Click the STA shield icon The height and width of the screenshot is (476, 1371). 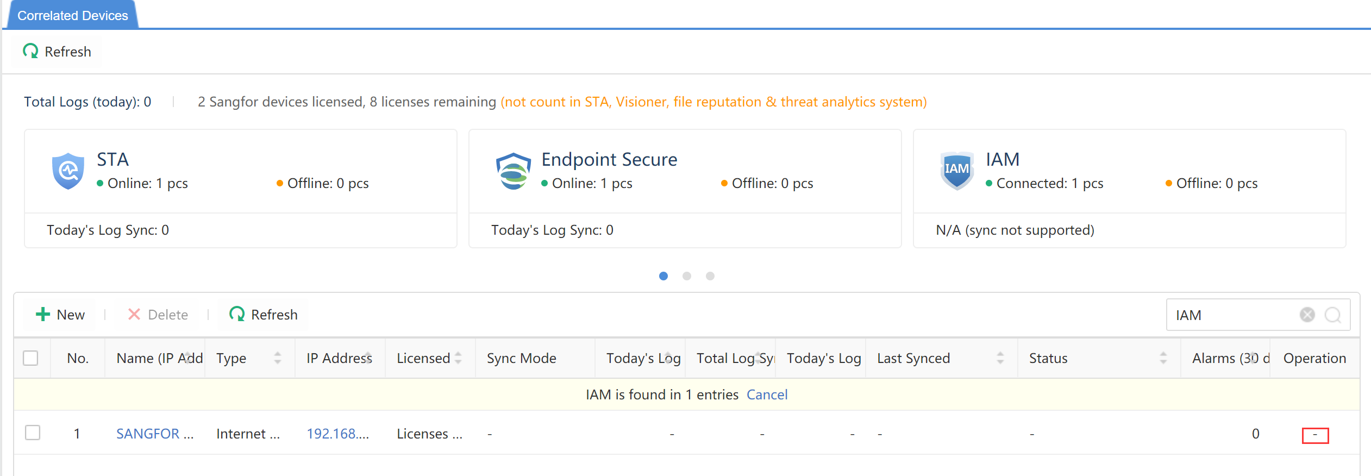(x=68, y=171)
